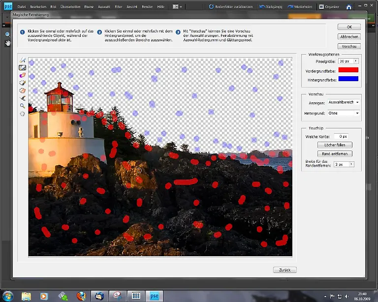Select the Background Brush tool
The width and height of the screenshot is (378, 302).
pyautogui.click(x=22, y=67)
